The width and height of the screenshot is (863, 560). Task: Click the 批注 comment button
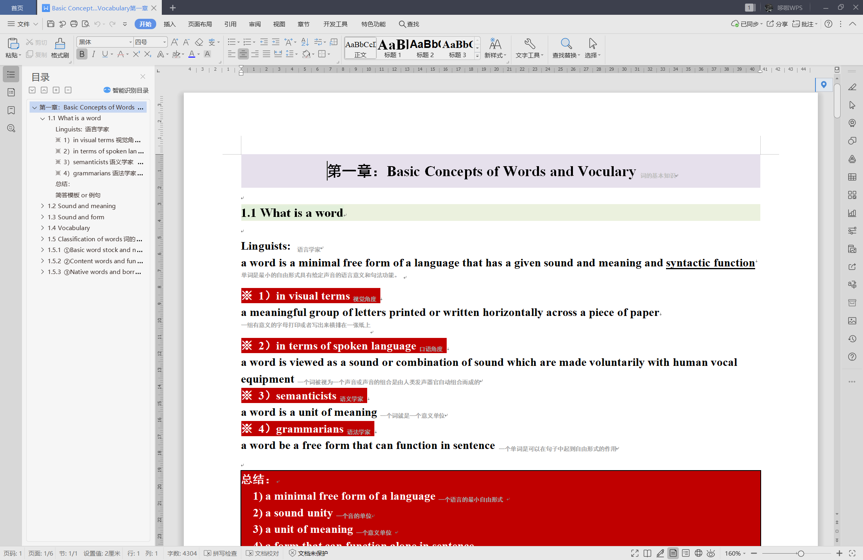pos(805,24)
